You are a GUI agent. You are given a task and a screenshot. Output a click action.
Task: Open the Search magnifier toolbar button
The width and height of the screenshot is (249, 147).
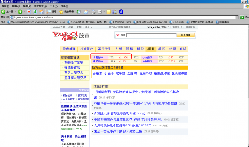(51, 12)
